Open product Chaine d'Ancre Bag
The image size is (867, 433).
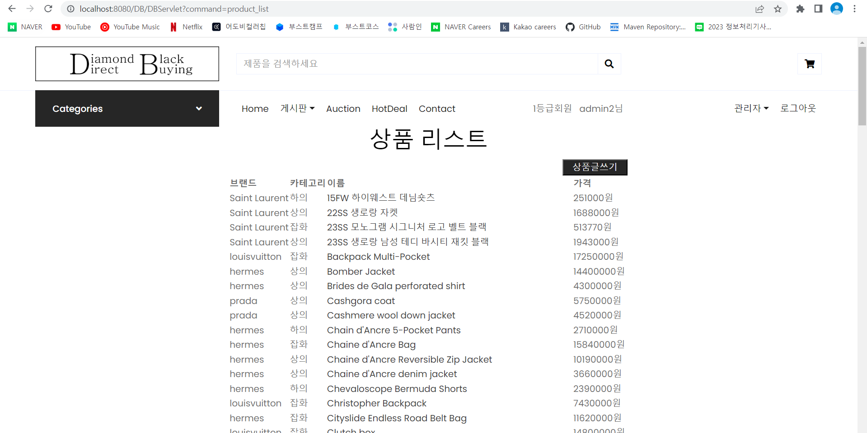click(x=371, y=345)
